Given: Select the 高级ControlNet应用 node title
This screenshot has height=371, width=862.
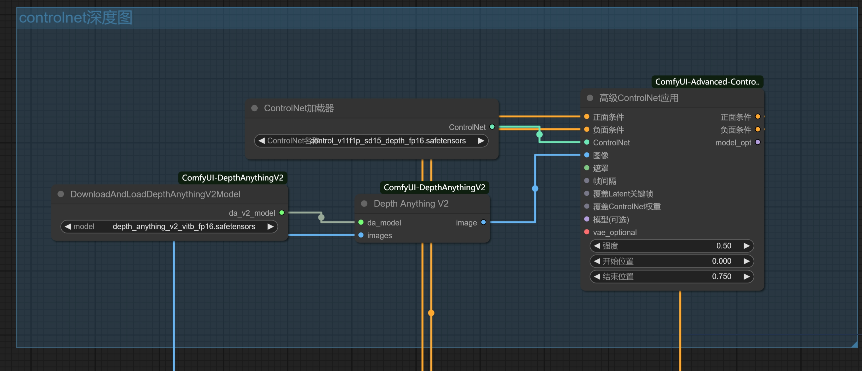Looking at the screenshot, I should click(x=639, y=98).
